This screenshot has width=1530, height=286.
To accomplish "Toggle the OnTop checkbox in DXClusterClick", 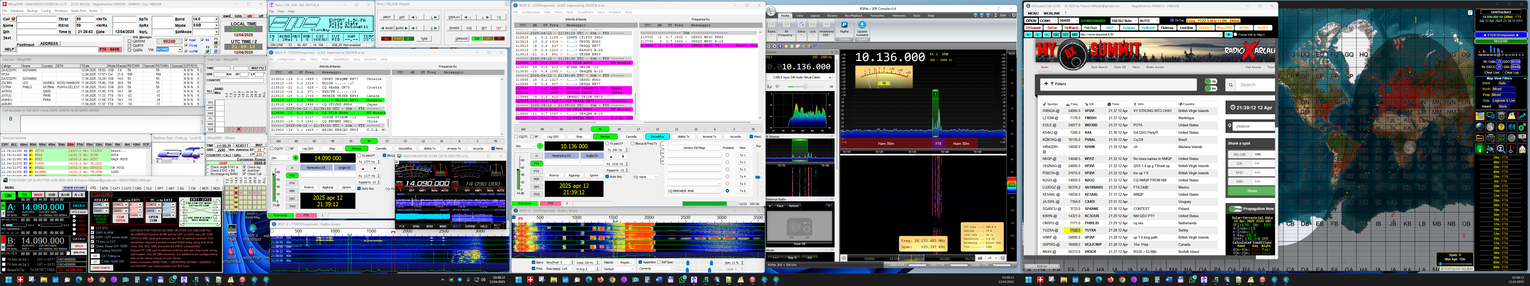I will coord(1172,21).
